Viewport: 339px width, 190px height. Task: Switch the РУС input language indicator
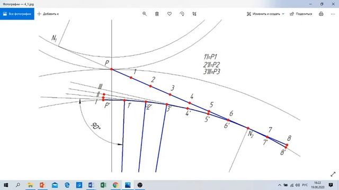(x=305, y=185)
